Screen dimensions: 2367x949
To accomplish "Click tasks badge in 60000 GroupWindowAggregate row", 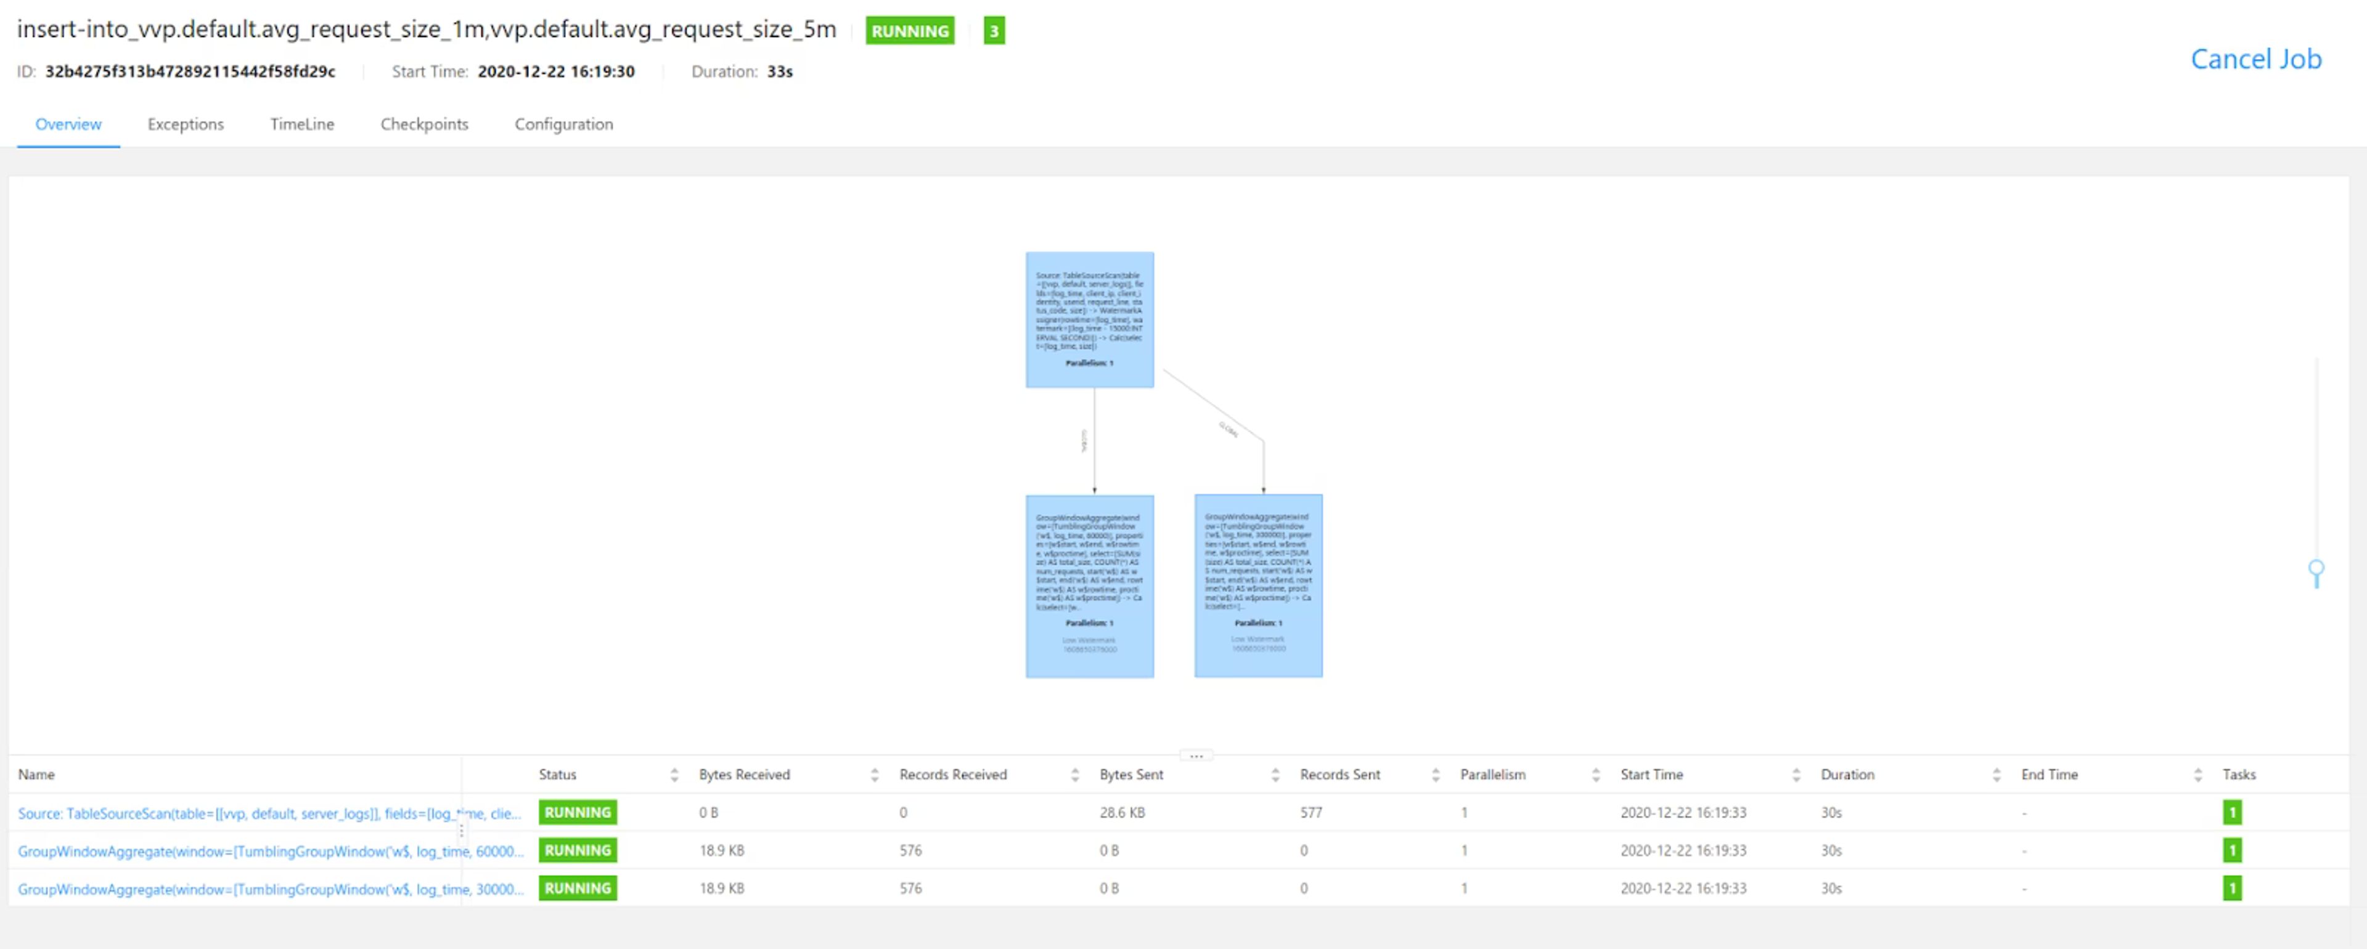I will 2232,850.
